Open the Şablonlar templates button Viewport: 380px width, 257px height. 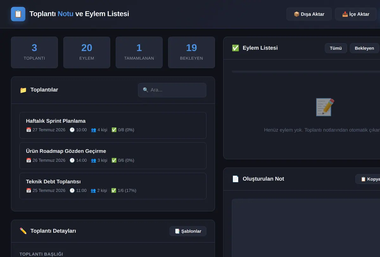pos(188,231)
